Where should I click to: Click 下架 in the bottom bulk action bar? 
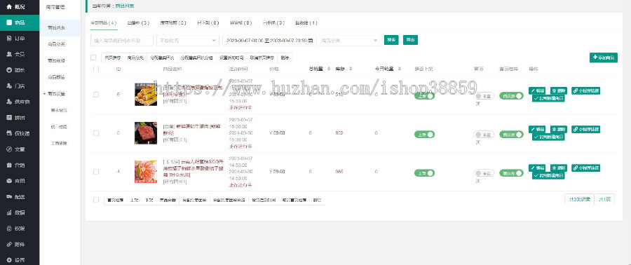click(x=149, y=200)
